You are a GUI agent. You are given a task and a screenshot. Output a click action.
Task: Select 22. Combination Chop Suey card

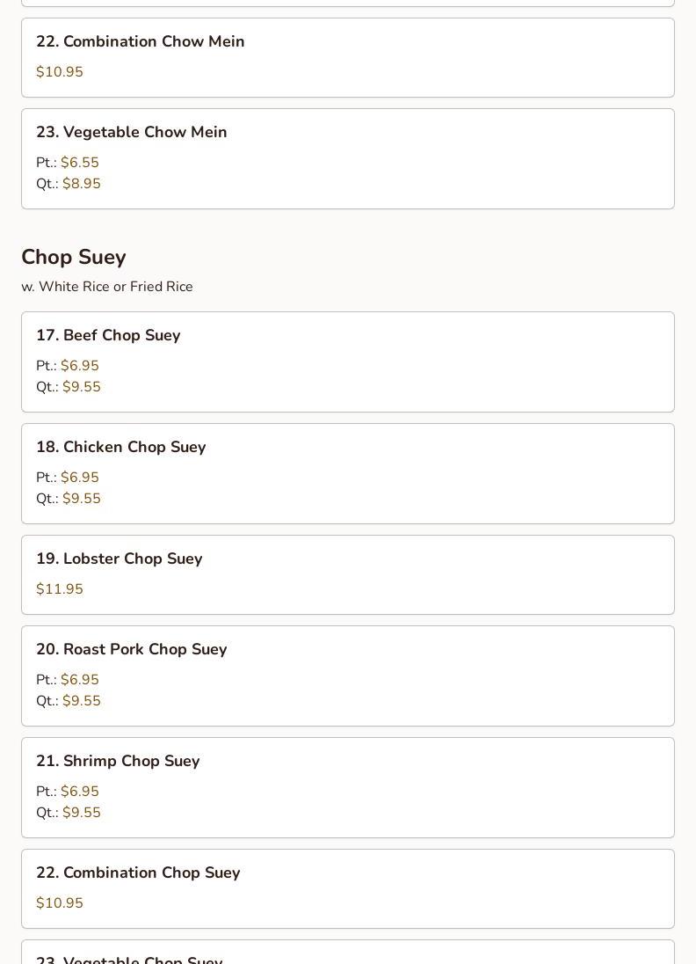(348, 889)
